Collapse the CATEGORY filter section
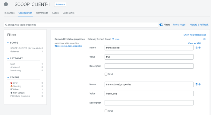This screenshot has height=115, width=211. click(15, 58)
